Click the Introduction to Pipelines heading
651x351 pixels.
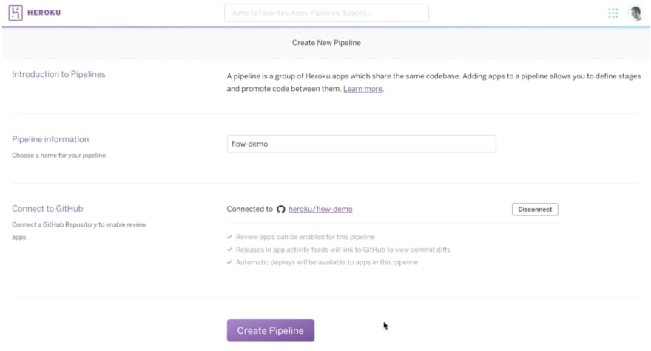click(x=58, y=74)
